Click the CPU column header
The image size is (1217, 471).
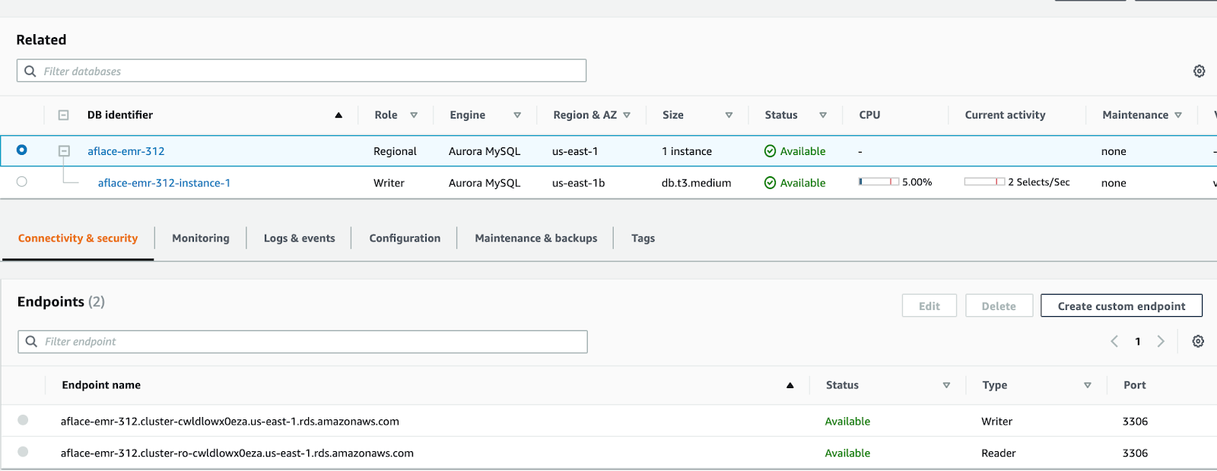pos(869,115)
